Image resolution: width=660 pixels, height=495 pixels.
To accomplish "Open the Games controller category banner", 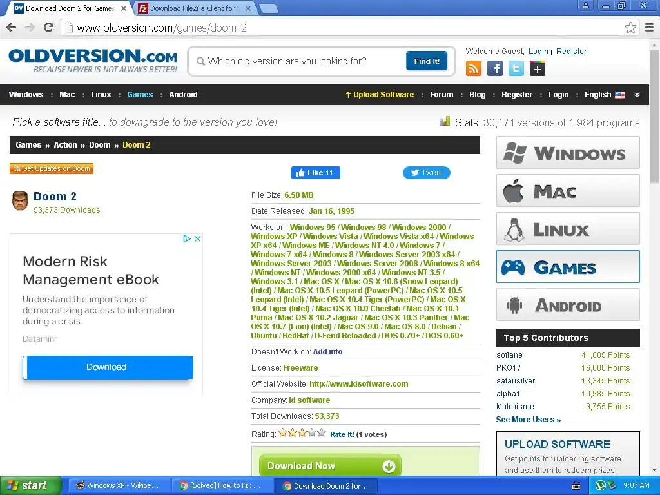I will pos(568,267).
